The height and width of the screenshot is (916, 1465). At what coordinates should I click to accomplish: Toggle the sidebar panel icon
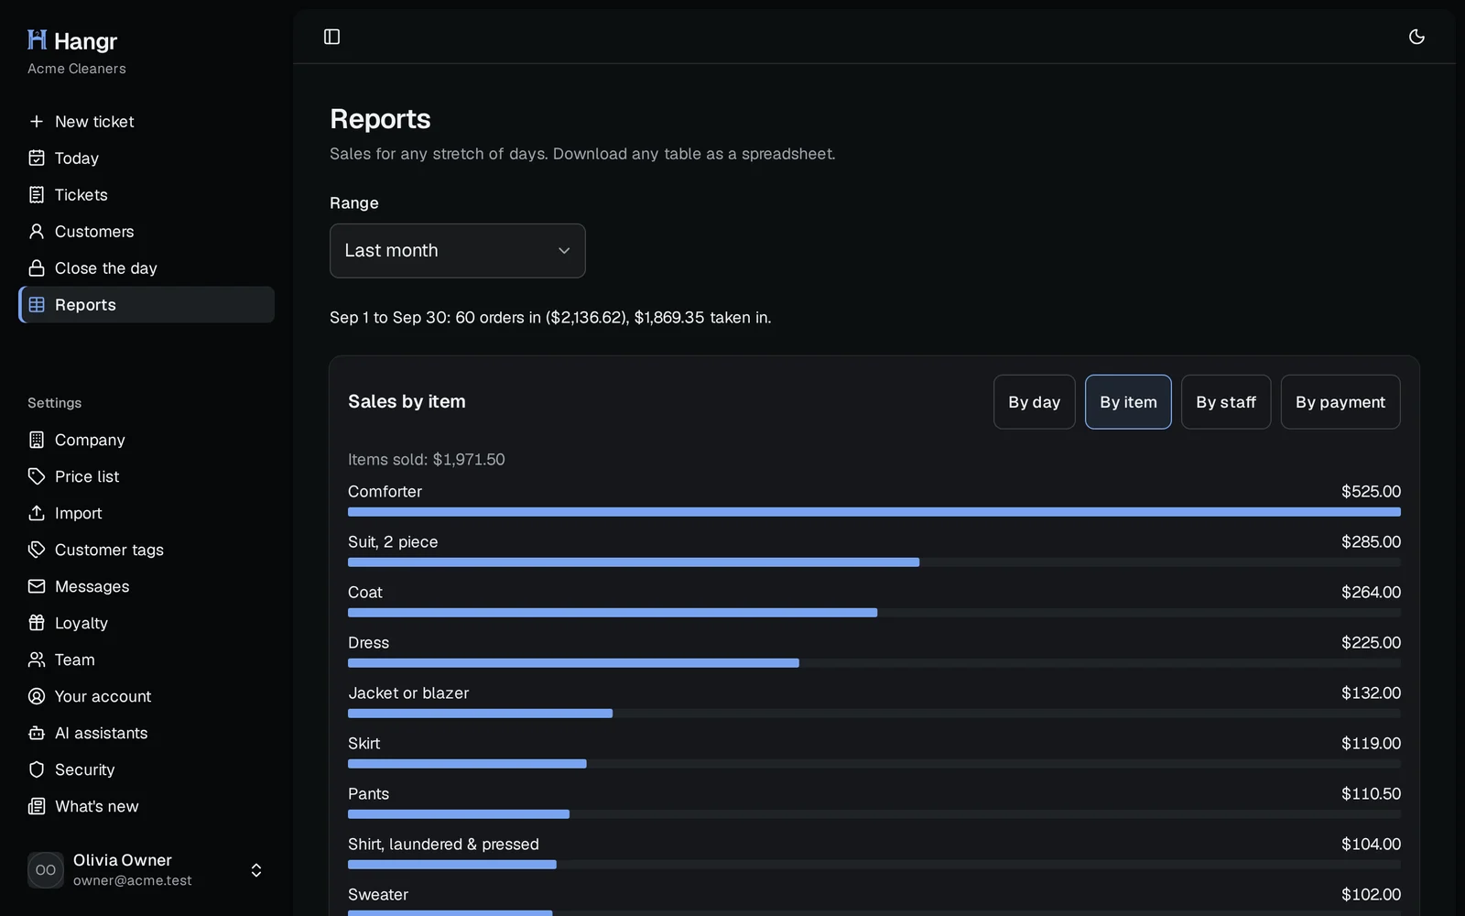331,37
